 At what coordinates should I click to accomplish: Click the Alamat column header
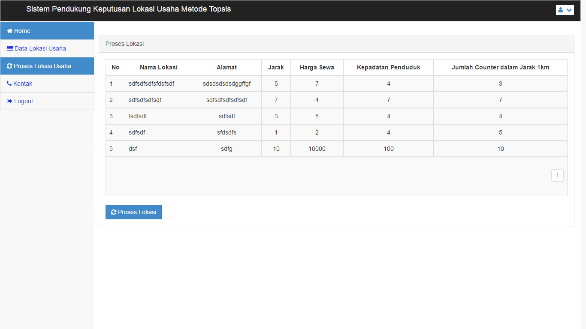pos(227,67)
